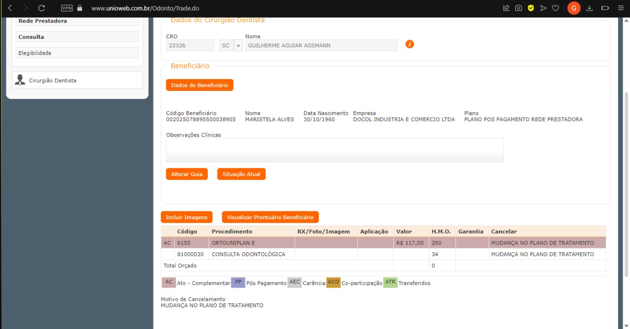630x329 pixels.
Task: Click the Dados do Beneficiário button
Action: [199, 85]
